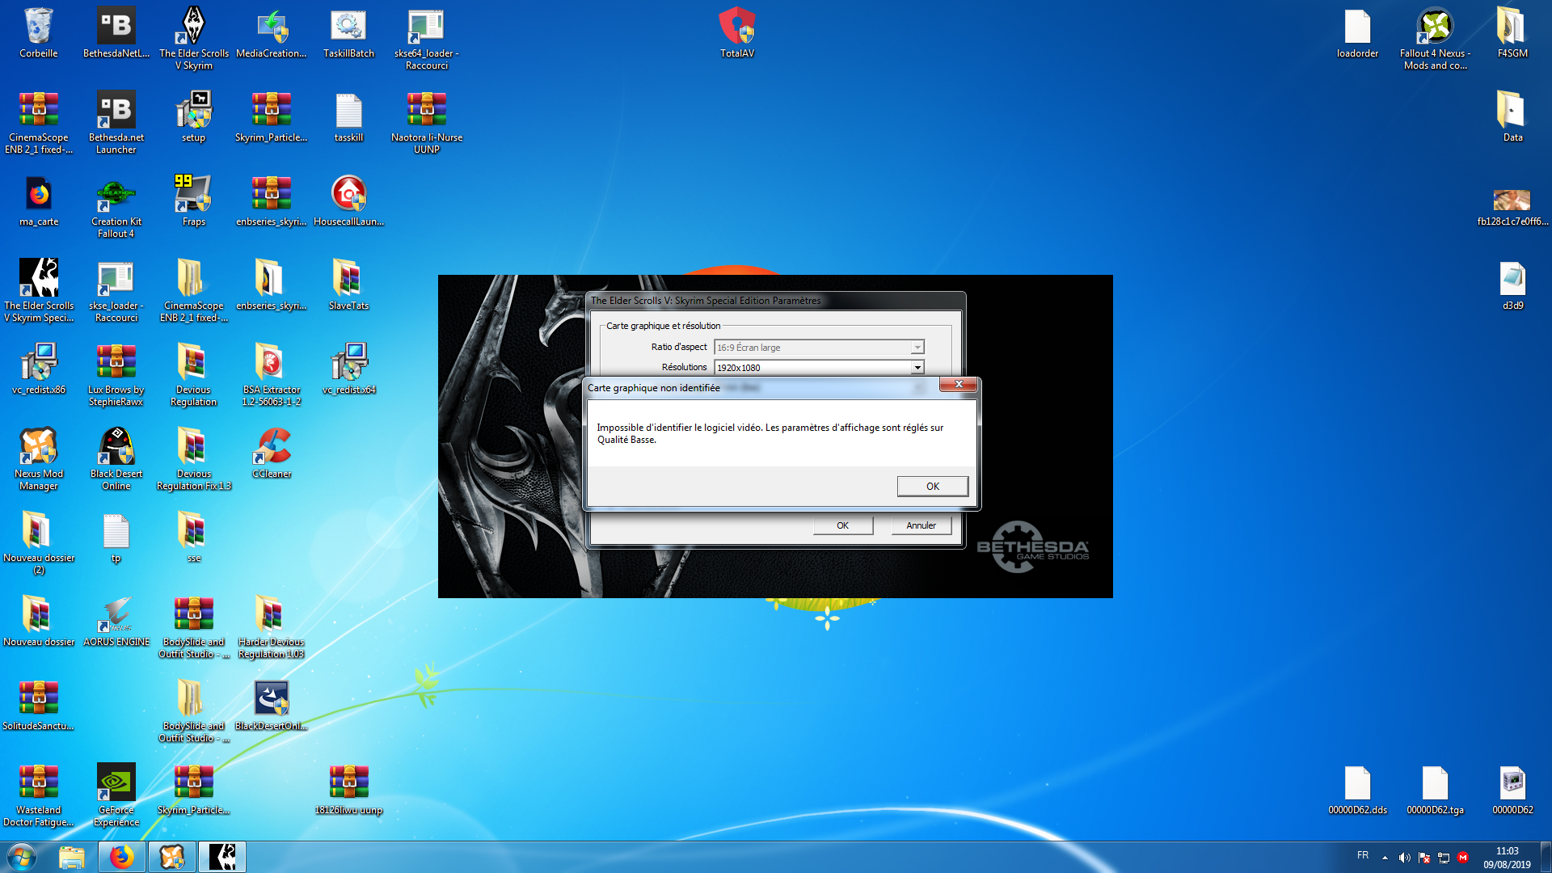
Task: Show hidden system tray icons
Action: [x=1385, y=858]
